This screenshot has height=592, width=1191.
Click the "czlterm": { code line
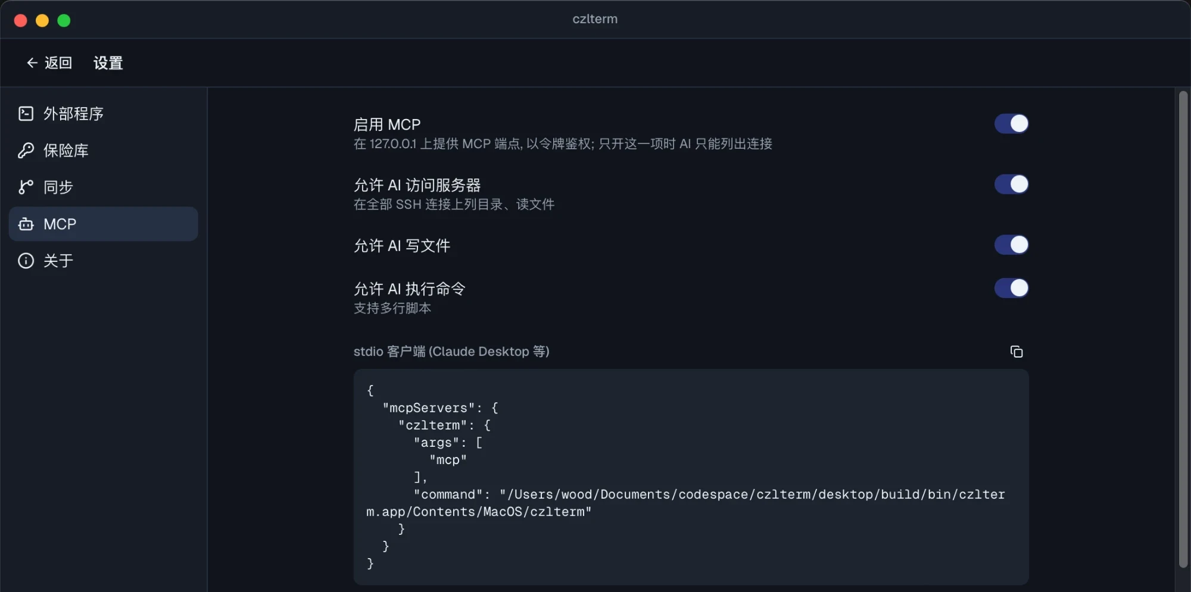(x=444, y=425)
